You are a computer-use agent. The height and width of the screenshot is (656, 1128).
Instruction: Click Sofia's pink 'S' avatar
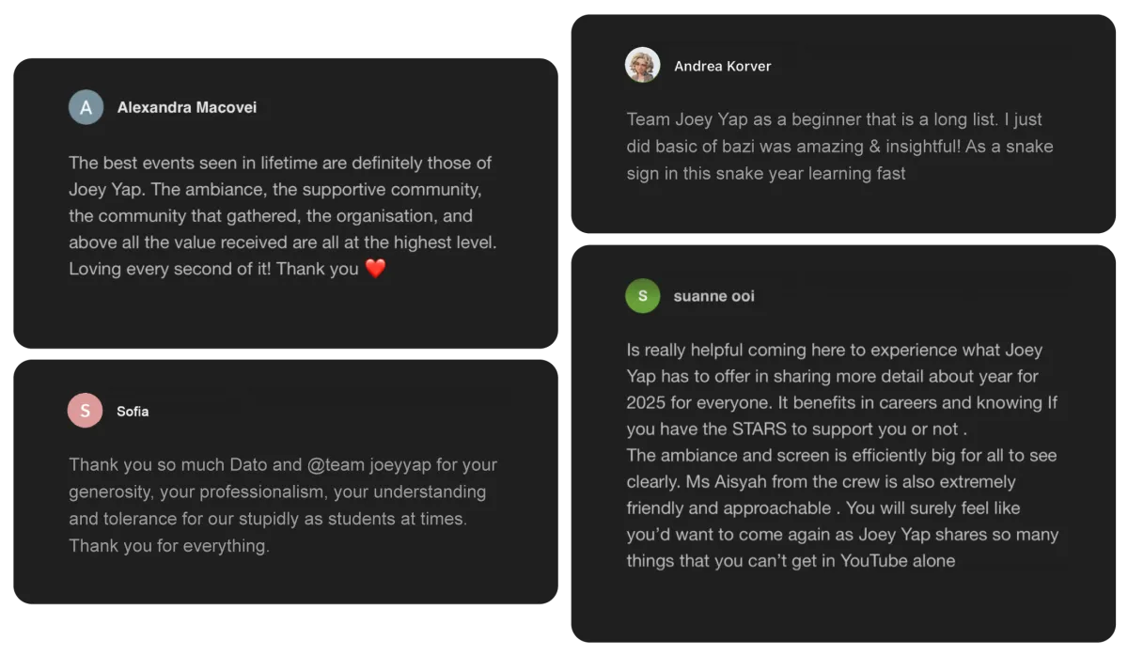pos(86,411)
